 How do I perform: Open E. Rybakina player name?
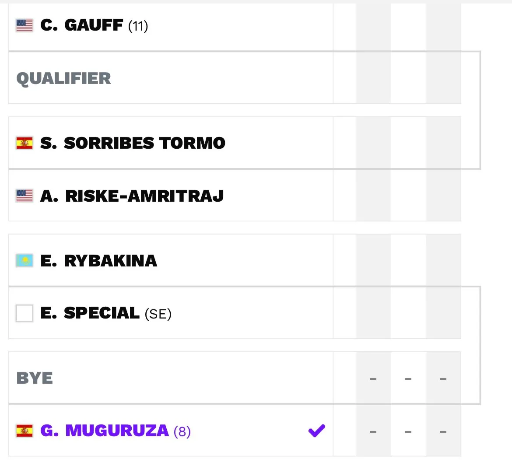(x=98, y=261)
